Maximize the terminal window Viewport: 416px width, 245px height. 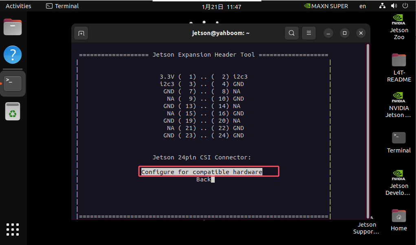tap(345, 33)
